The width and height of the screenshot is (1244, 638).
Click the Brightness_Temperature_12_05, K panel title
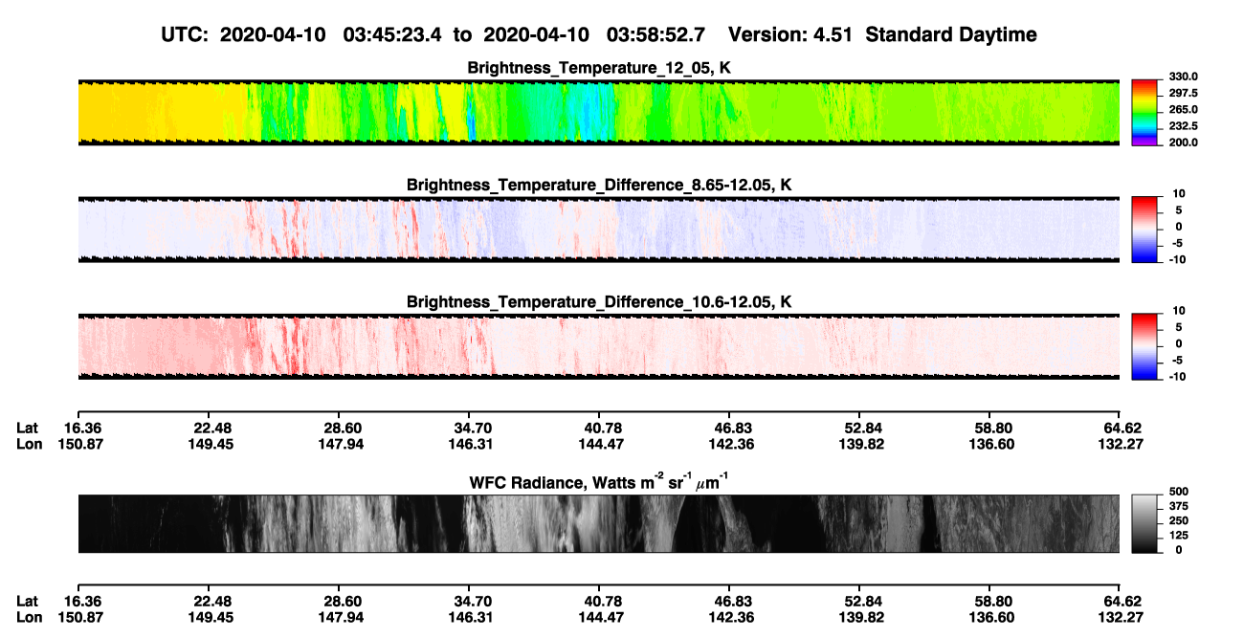click(599, 68)
